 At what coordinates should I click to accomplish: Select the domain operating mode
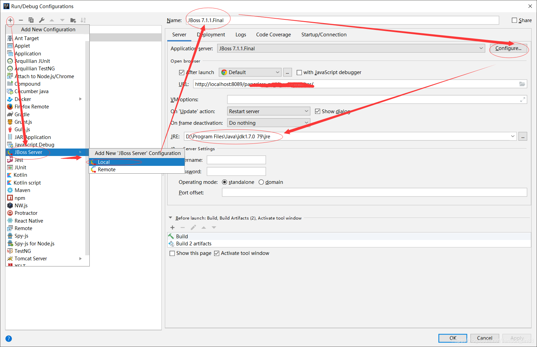click(261, 182)
